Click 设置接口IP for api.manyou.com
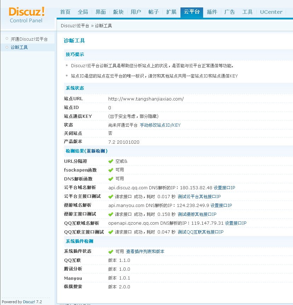 coord(221,206)
